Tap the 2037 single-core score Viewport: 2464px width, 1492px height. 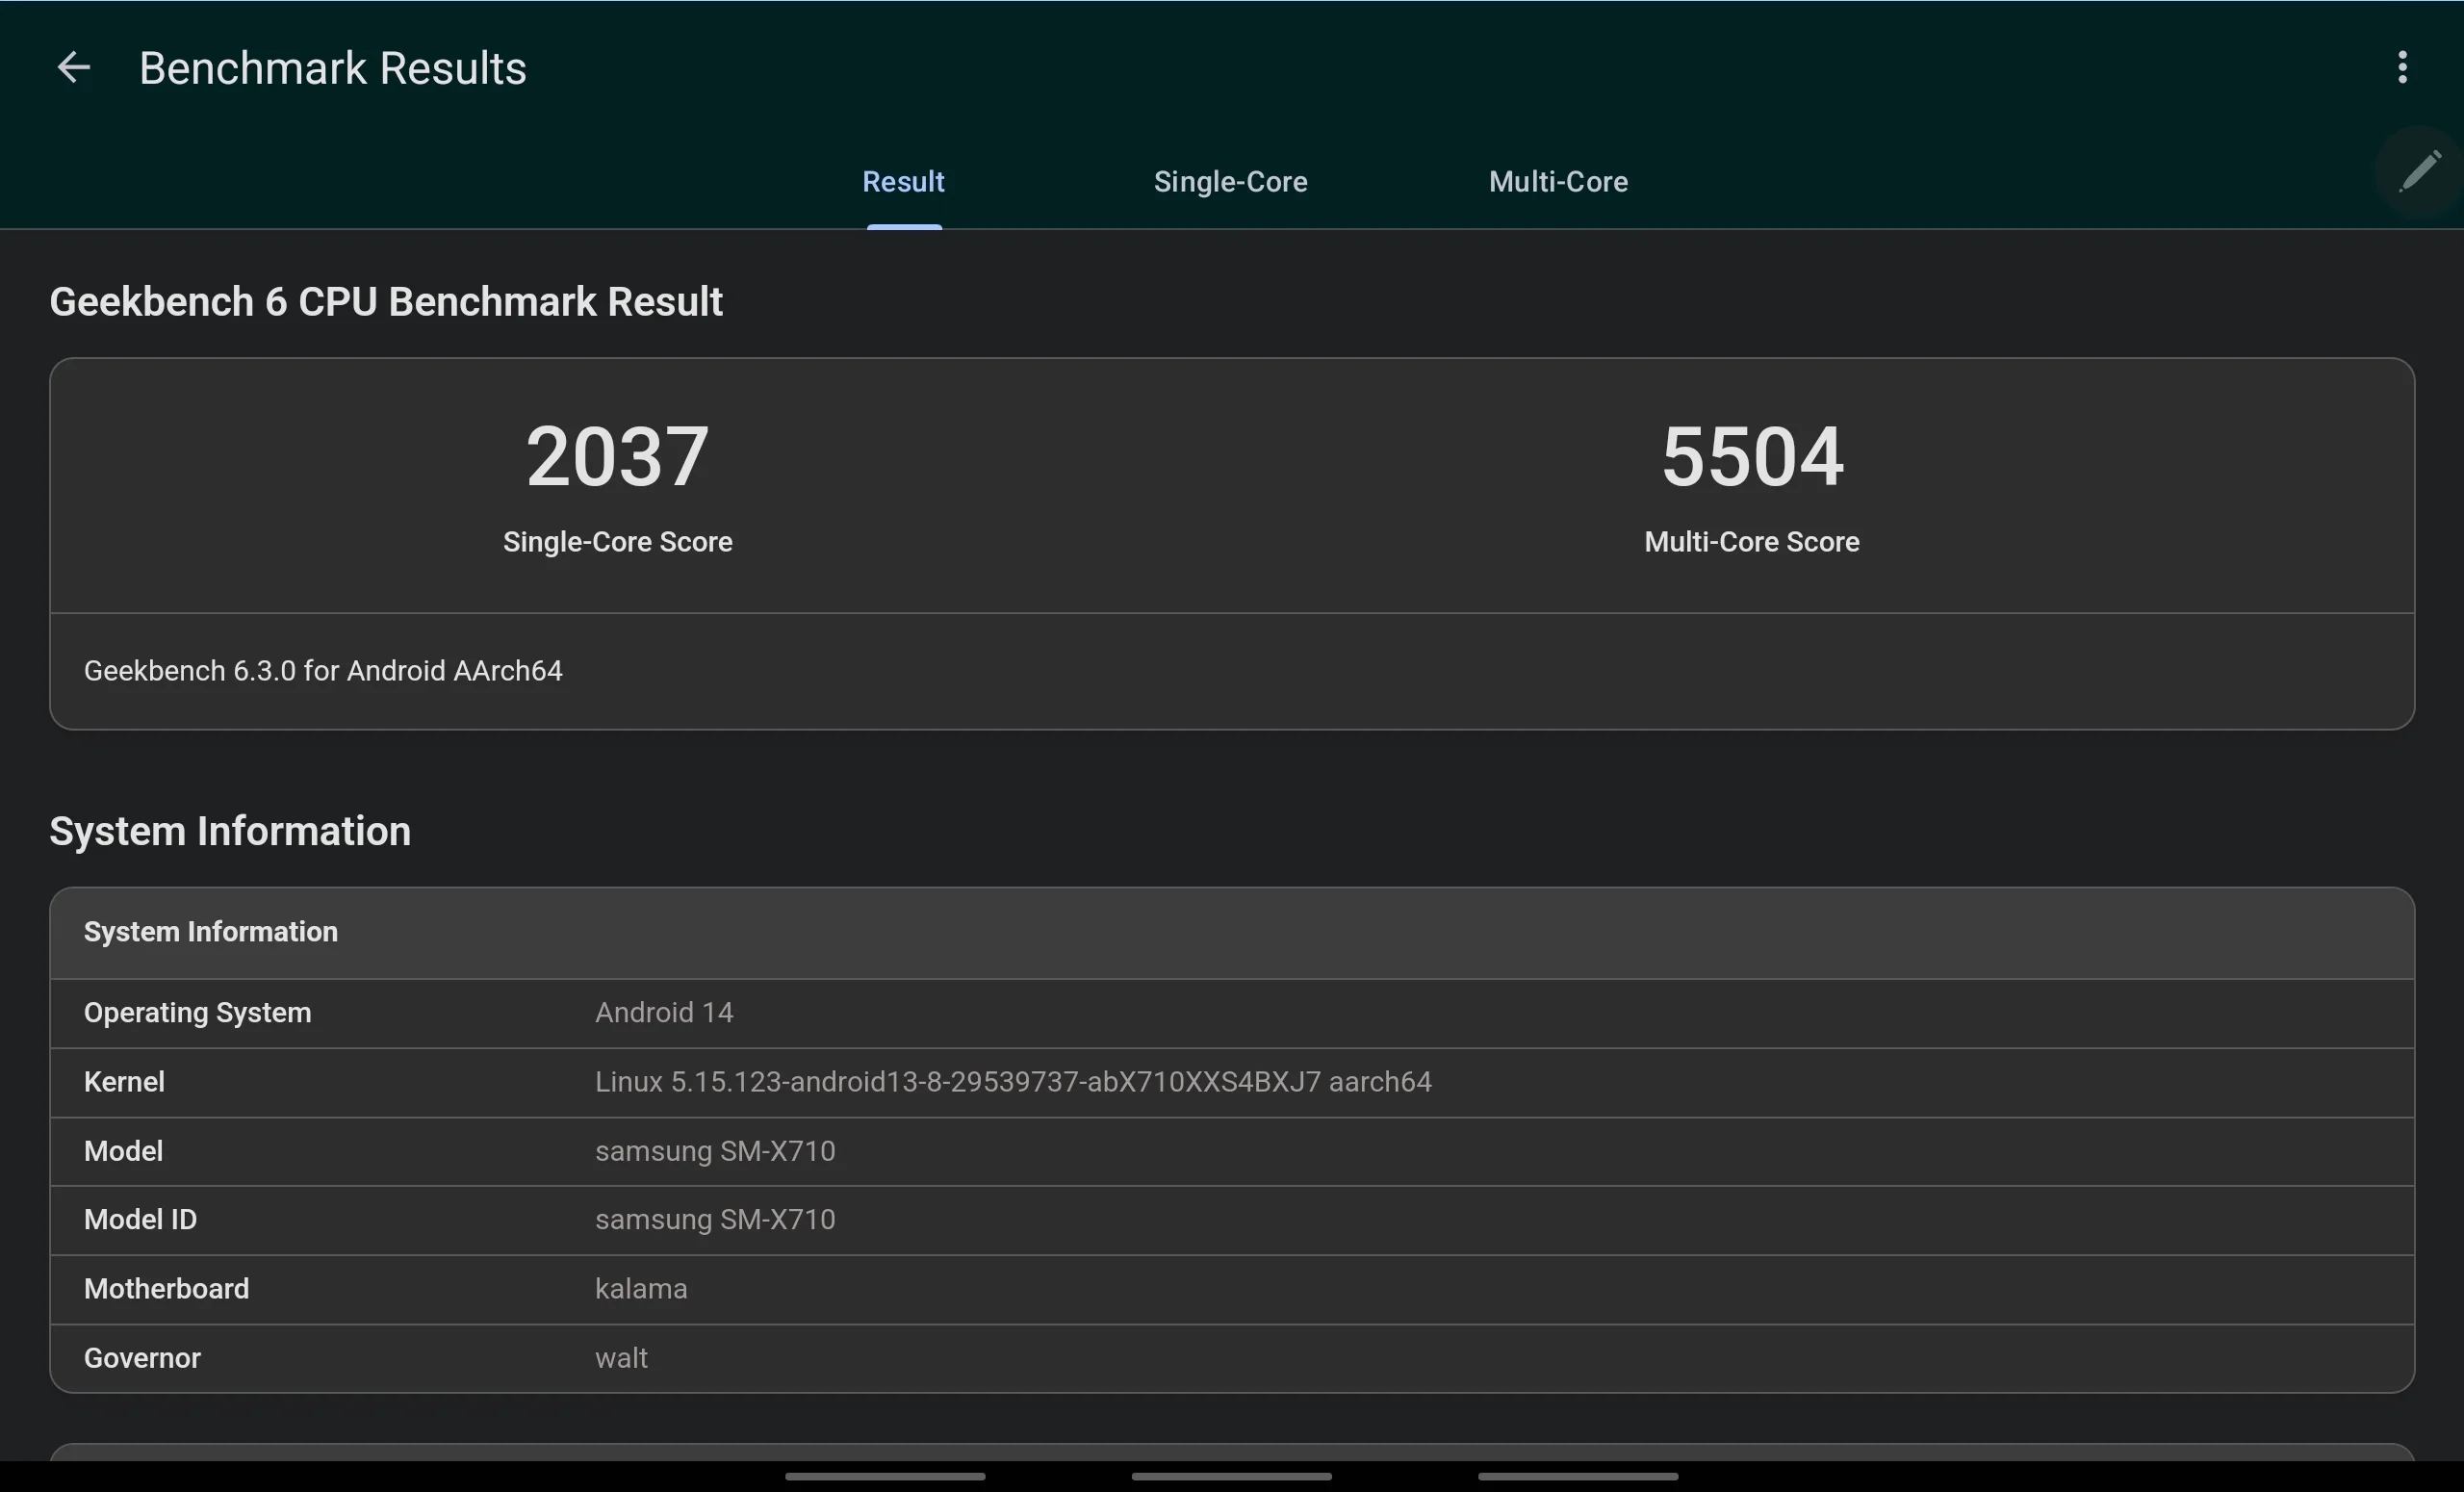pyautogui.click(x=617, y=457)
